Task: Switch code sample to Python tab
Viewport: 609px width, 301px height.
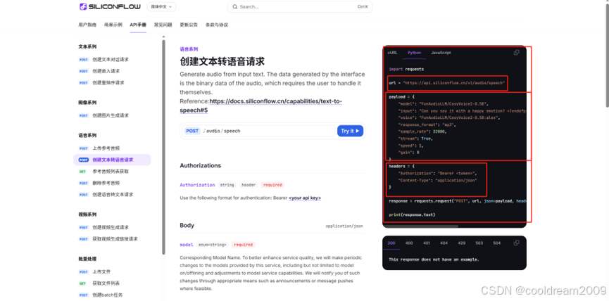Action: point(414,53)
